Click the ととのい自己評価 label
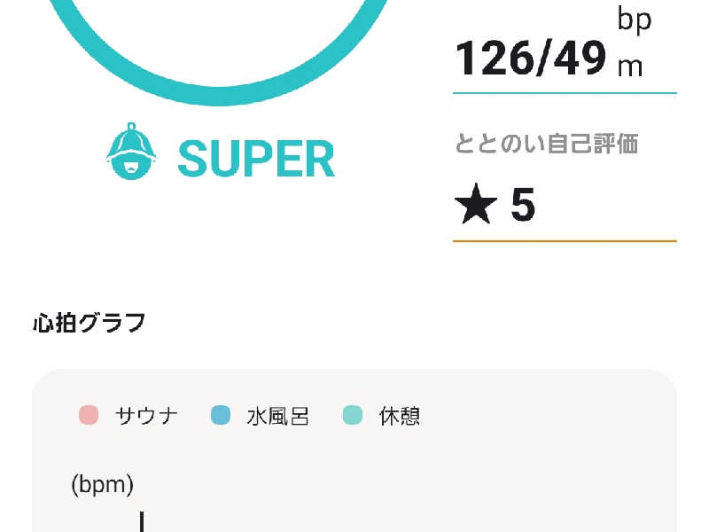The image size is (709, 532). coord(546,144)
